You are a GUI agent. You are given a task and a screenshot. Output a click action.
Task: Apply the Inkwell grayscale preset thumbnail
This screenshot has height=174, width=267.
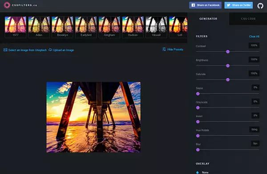(157, 27)
